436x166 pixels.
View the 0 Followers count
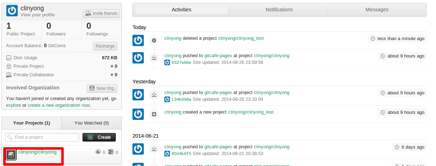(x=56, y=29)
